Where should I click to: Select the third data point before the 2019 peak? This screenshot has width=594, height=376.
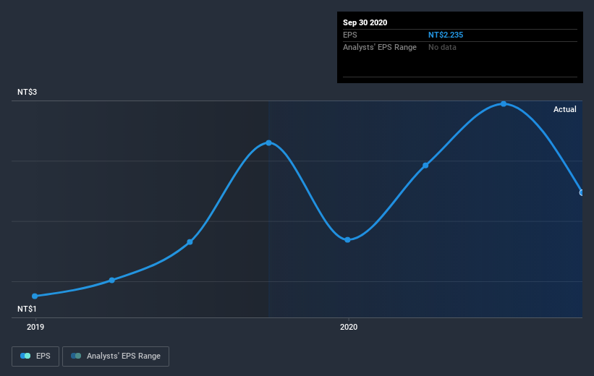[x=190, y=242]
